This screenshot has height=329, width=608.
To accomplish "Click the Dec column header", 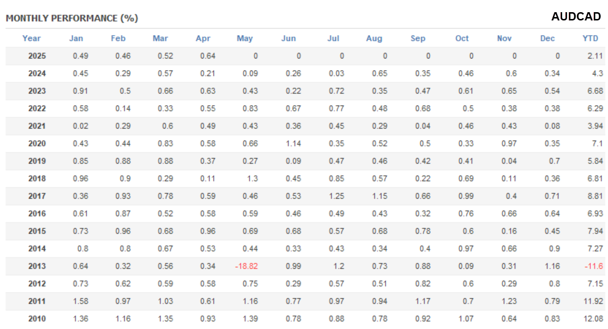I will (548, 38).
